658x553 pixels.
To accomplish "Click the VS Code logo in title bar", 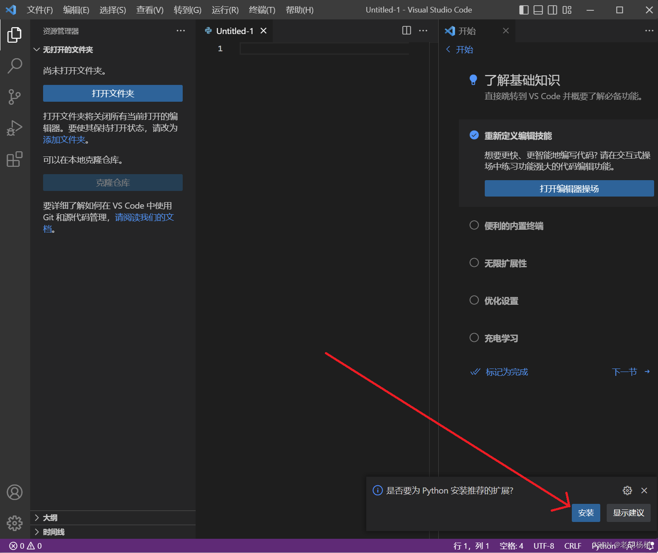I will click(x=11, y=9).
